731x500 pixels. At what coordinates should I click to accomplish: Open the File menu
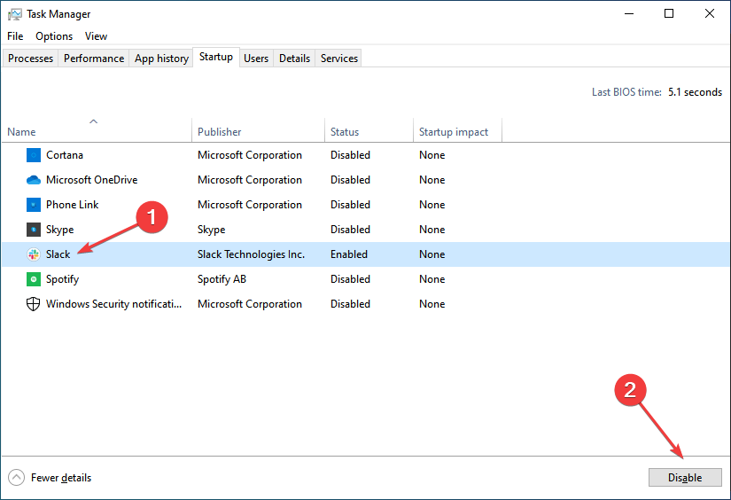point(15,36)
